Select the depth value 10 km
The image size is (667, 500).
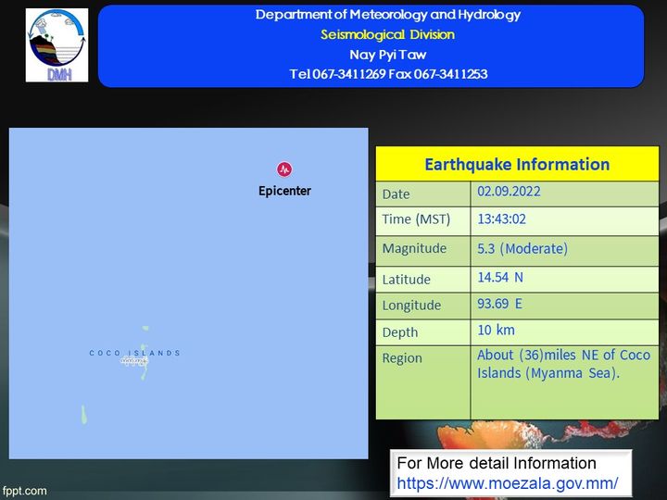tap(496, 331)
